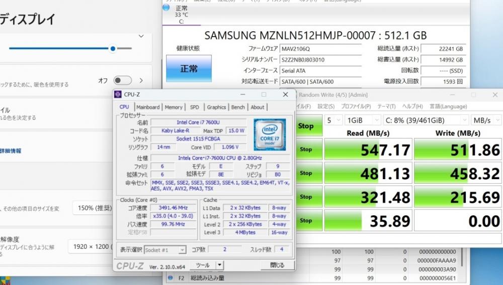Toggle the night light switch to on
The height and width of the screenshot is (285, 503).
tap(123, 80)
